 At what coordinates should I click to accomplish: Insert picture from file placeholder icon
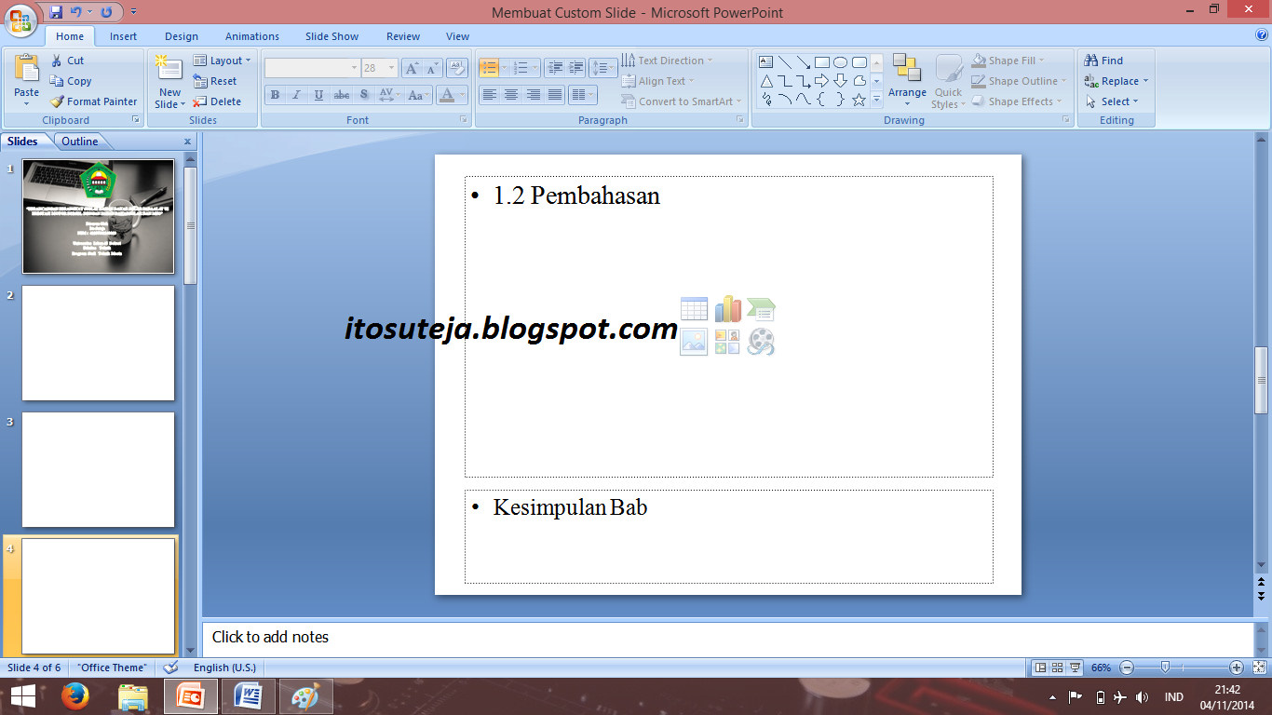tap(694, 342)
